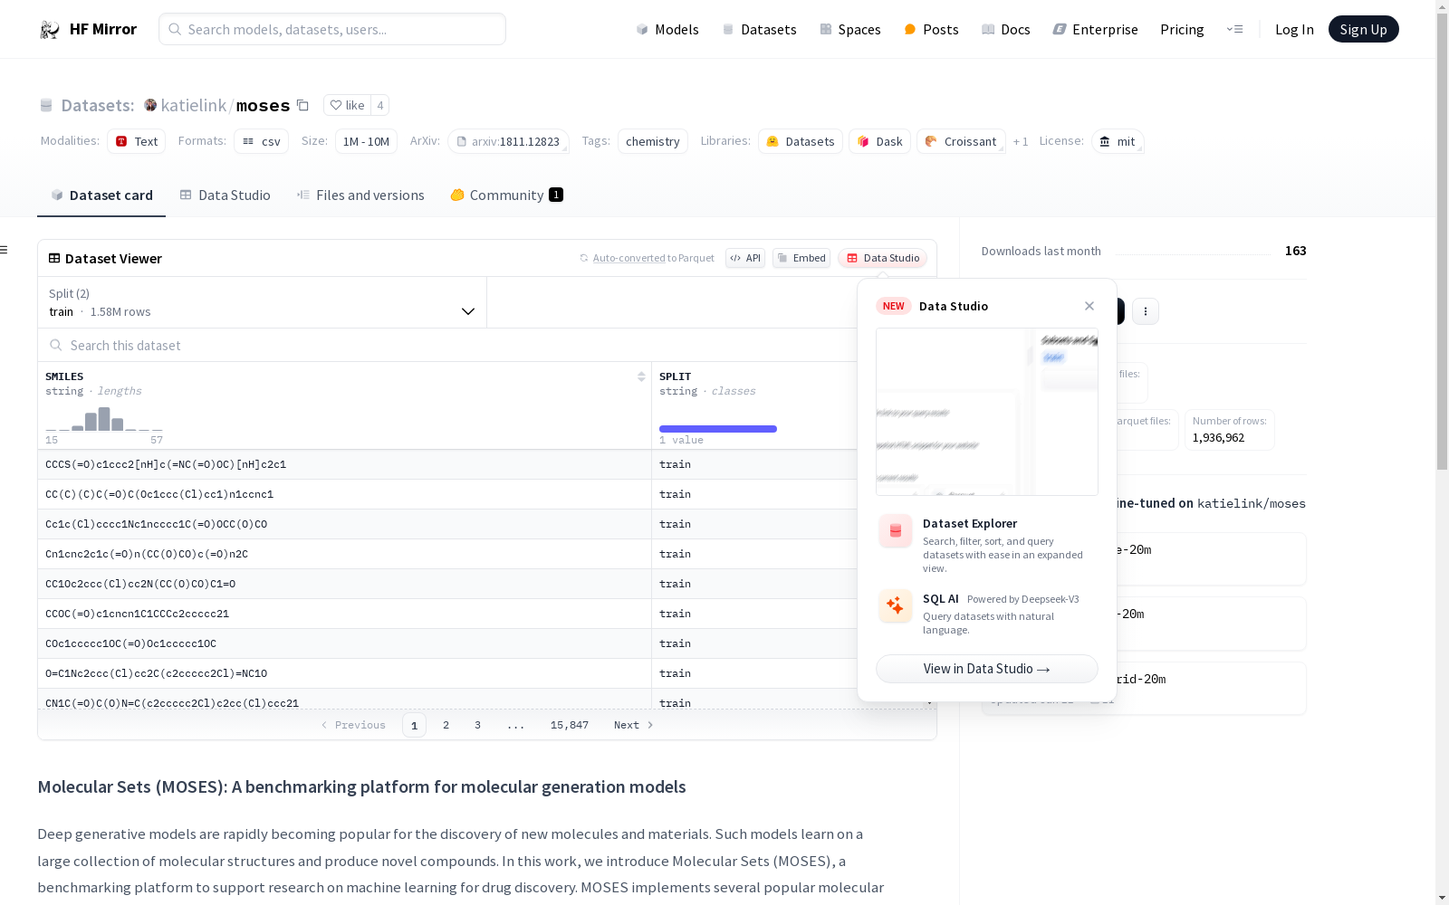Sort by the SMILES column

(x=641, y=376)
